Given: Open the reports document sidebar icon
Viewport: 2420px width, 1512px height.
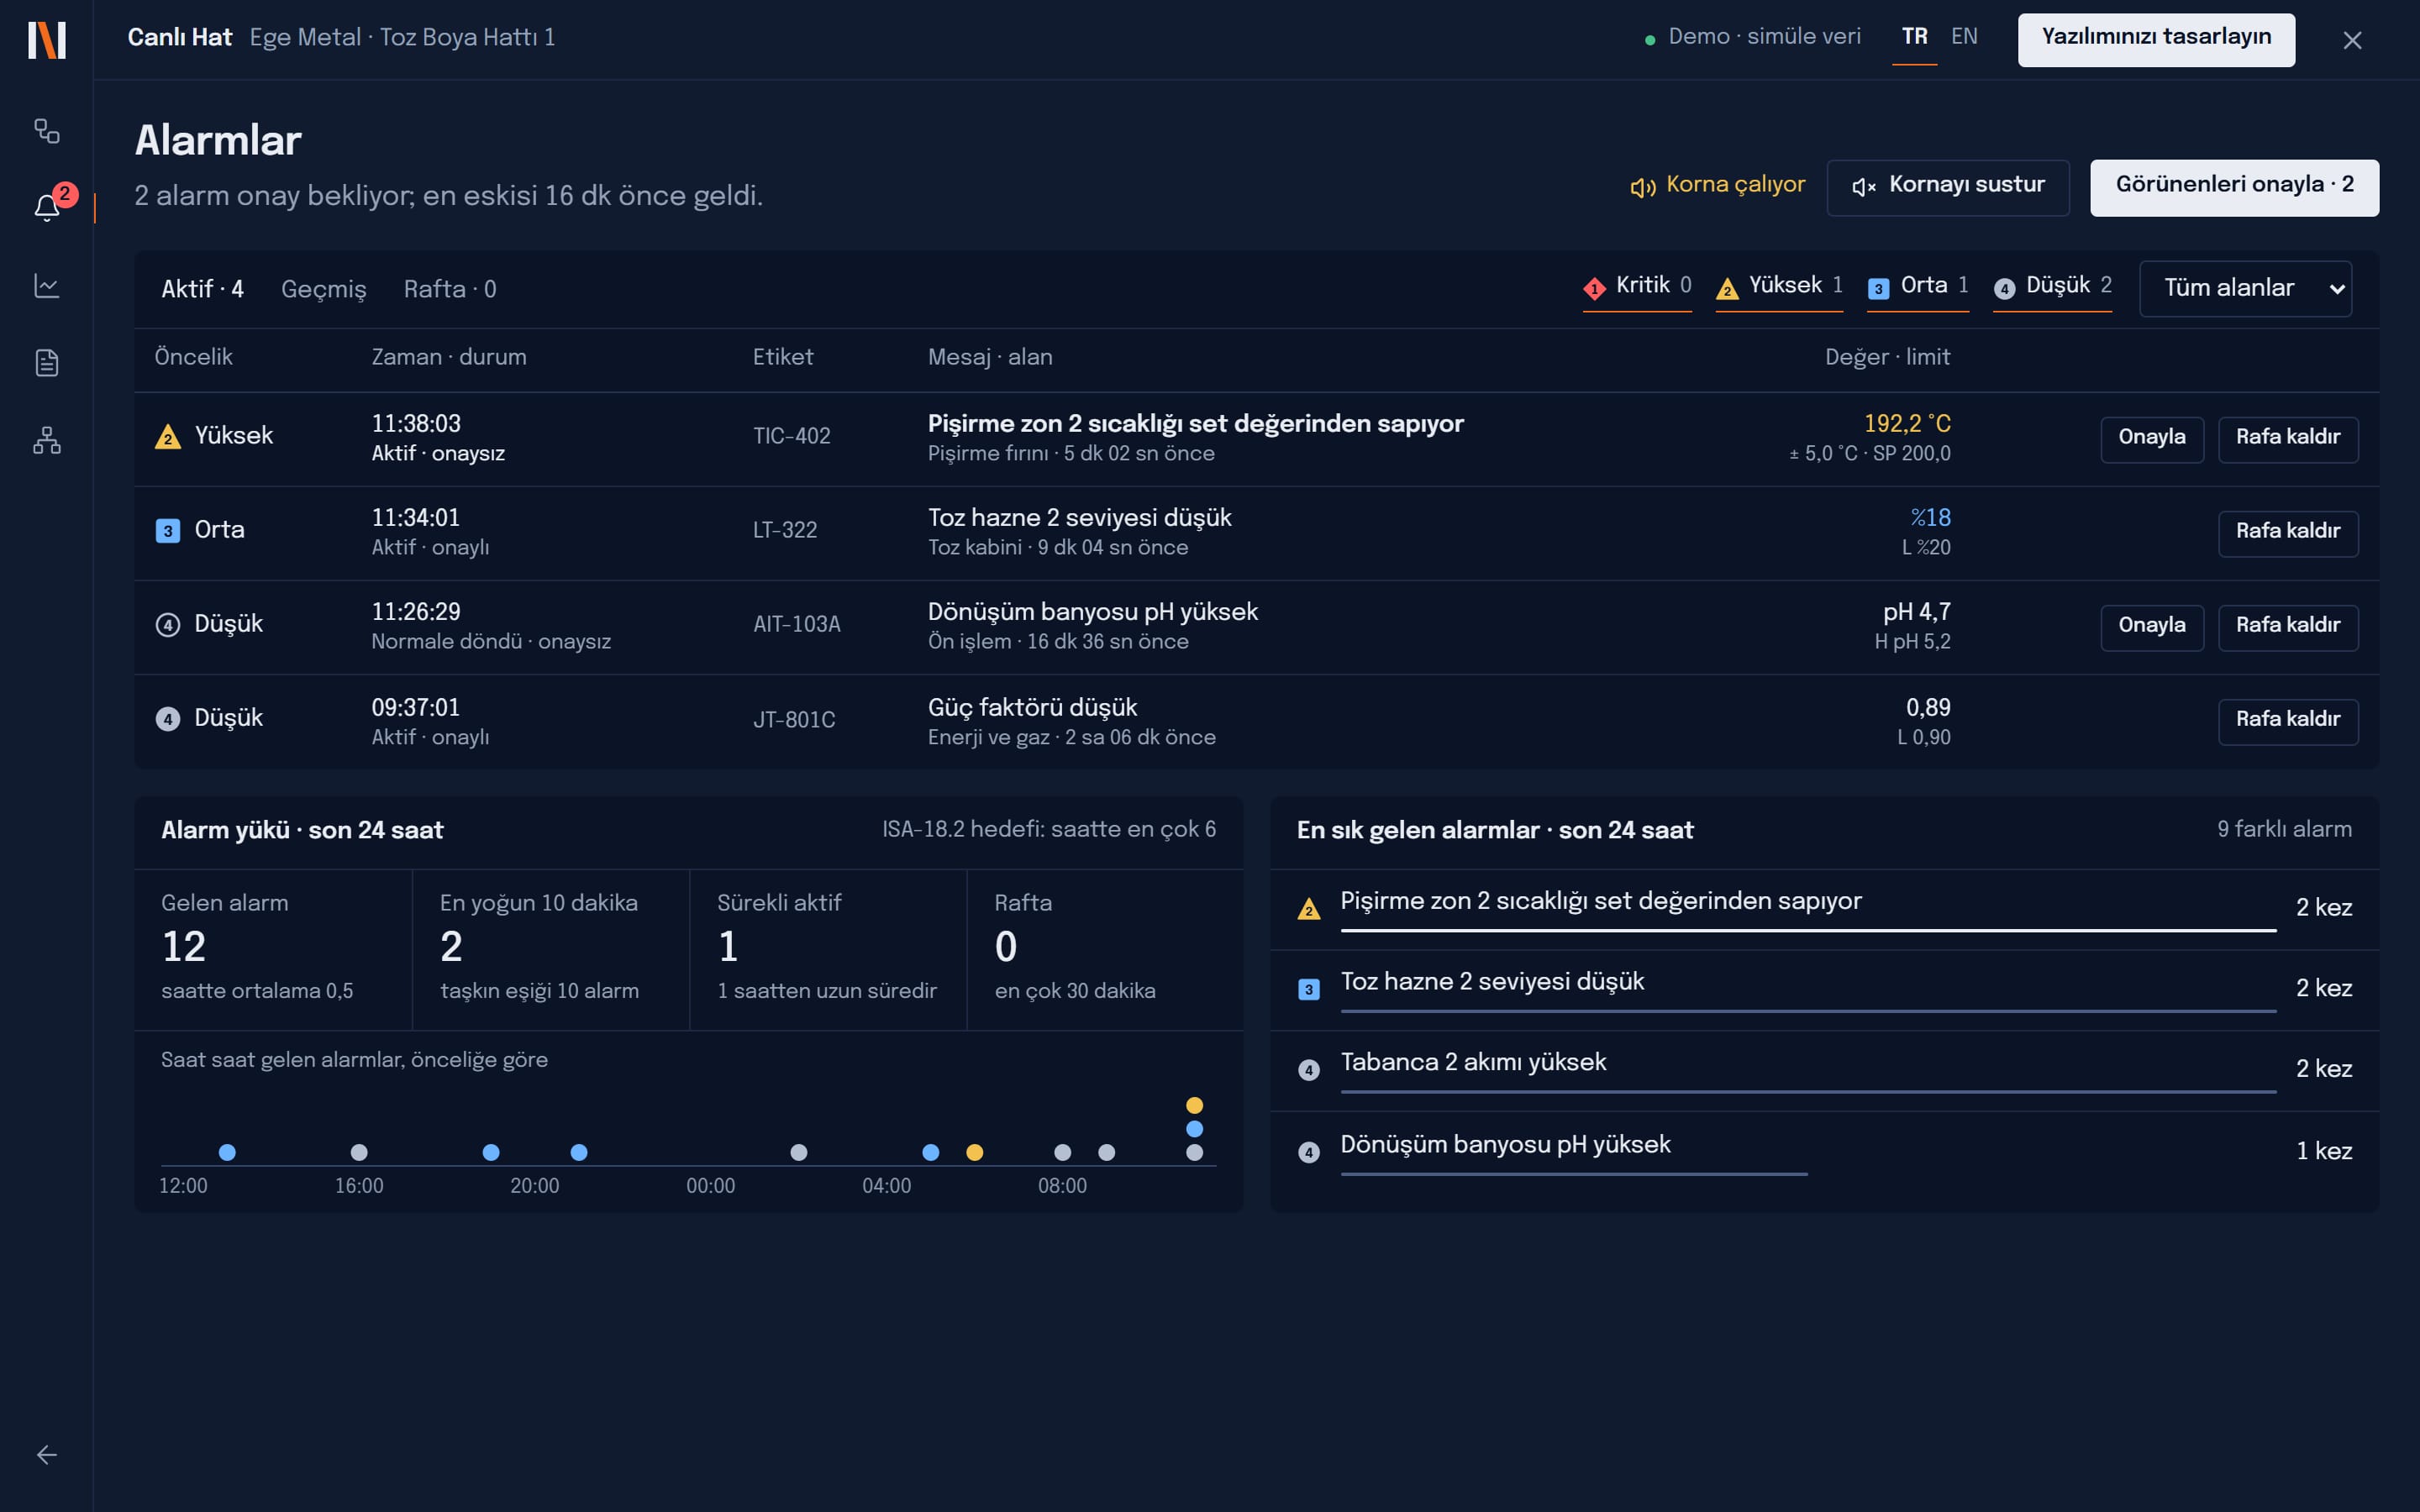Looking at the screenshot, I should (x=46, y=363).
